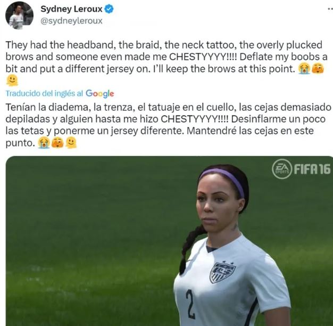The image size is (333, 326).
Task: Click the FIFA 16 watermark text
Action: [x=312, y=169]
